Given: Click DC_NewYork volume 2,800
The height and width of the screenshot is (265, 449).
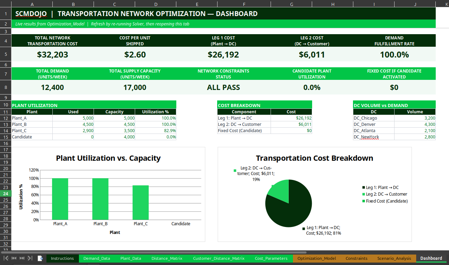Looking at the screenshot, I should point(415,137).
